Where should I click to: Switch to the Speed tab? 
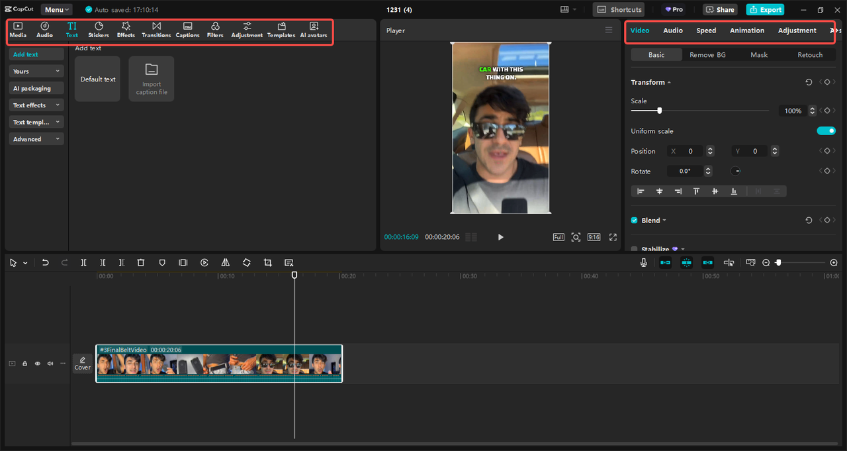(x=706, y=30)
